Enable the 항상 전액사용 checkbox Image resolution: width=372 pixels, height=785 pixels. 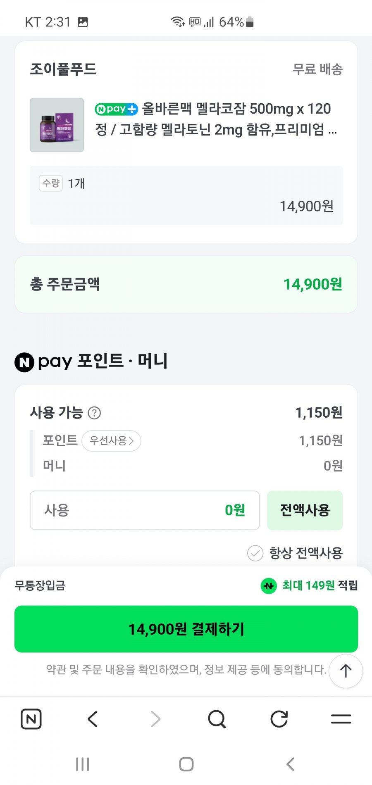click(255, 553)
